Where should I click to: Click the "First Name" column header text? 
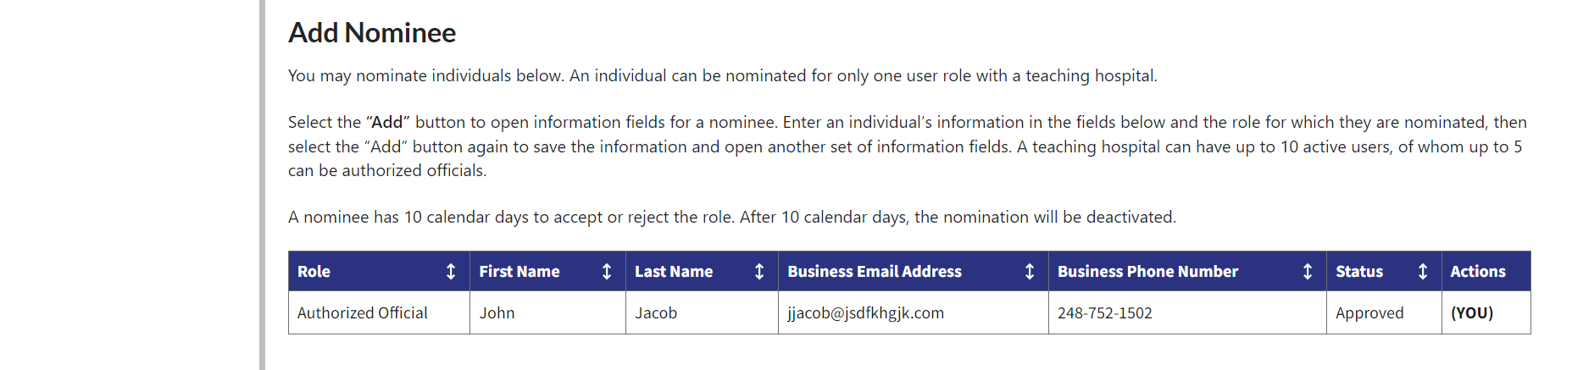click(519, 272)
